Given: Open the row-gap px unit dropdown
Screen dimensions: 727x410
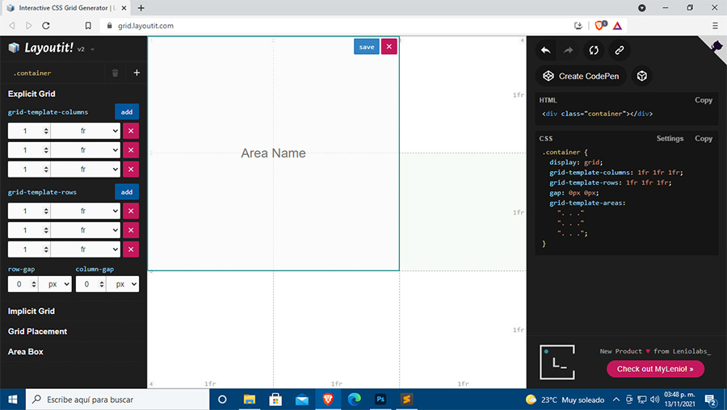Looking at the screenshot, I should click(x=54, y=284).
